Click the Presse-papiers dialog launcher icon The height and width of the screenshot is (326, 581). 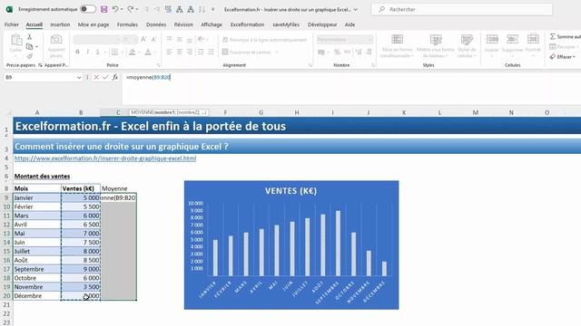pos(40,65)
